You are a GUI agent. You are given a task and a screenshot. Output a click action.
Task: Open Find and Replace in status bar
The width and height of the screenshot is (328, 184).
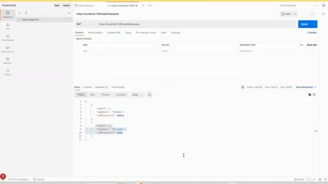tap(18, 179)
